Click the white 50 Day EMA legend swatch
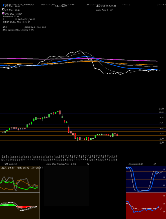166x219 pixels. [x=3, y=10]
